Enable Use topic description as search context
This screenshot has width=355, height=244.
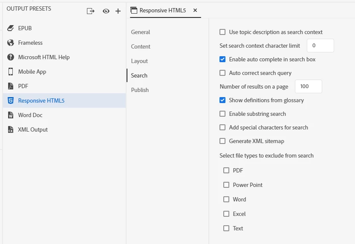coord(222,32)
